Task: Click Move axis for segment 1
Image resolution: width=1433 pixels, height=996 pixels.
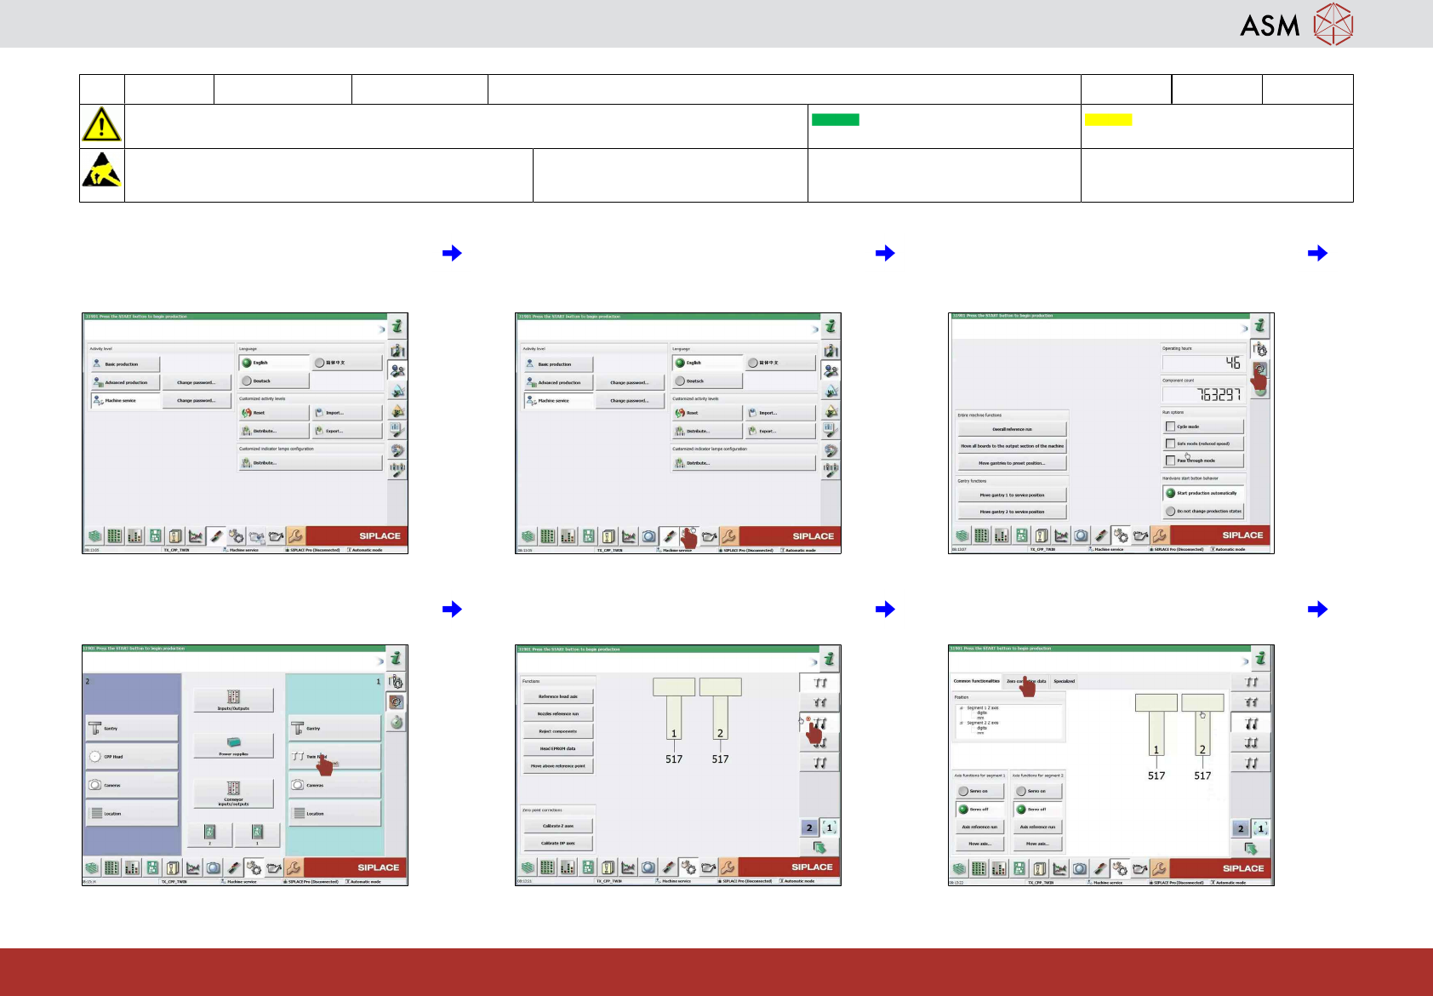Action: (x=979, y=844)
